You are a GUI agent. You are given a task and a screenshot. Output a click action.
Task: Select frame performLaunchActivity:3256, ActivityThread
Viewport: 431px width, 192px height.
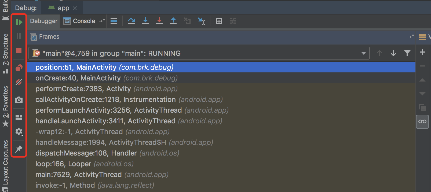(221, 110)
